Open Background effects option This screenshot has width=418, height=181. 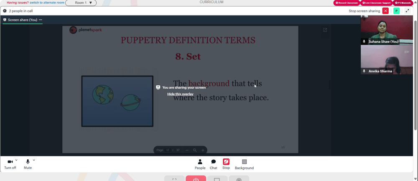point(244,164)
